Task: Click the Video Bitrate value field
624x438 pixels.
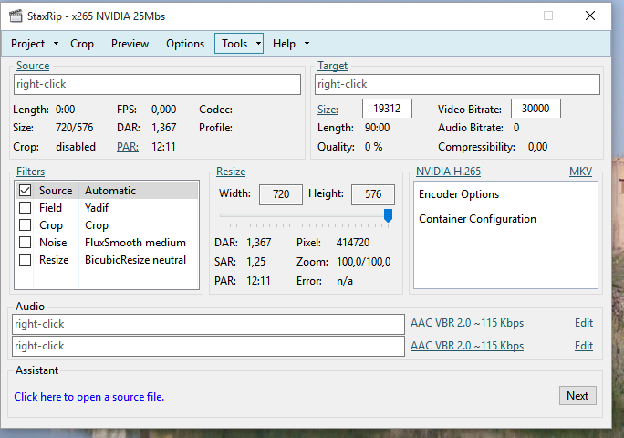Action: point(536,109)
